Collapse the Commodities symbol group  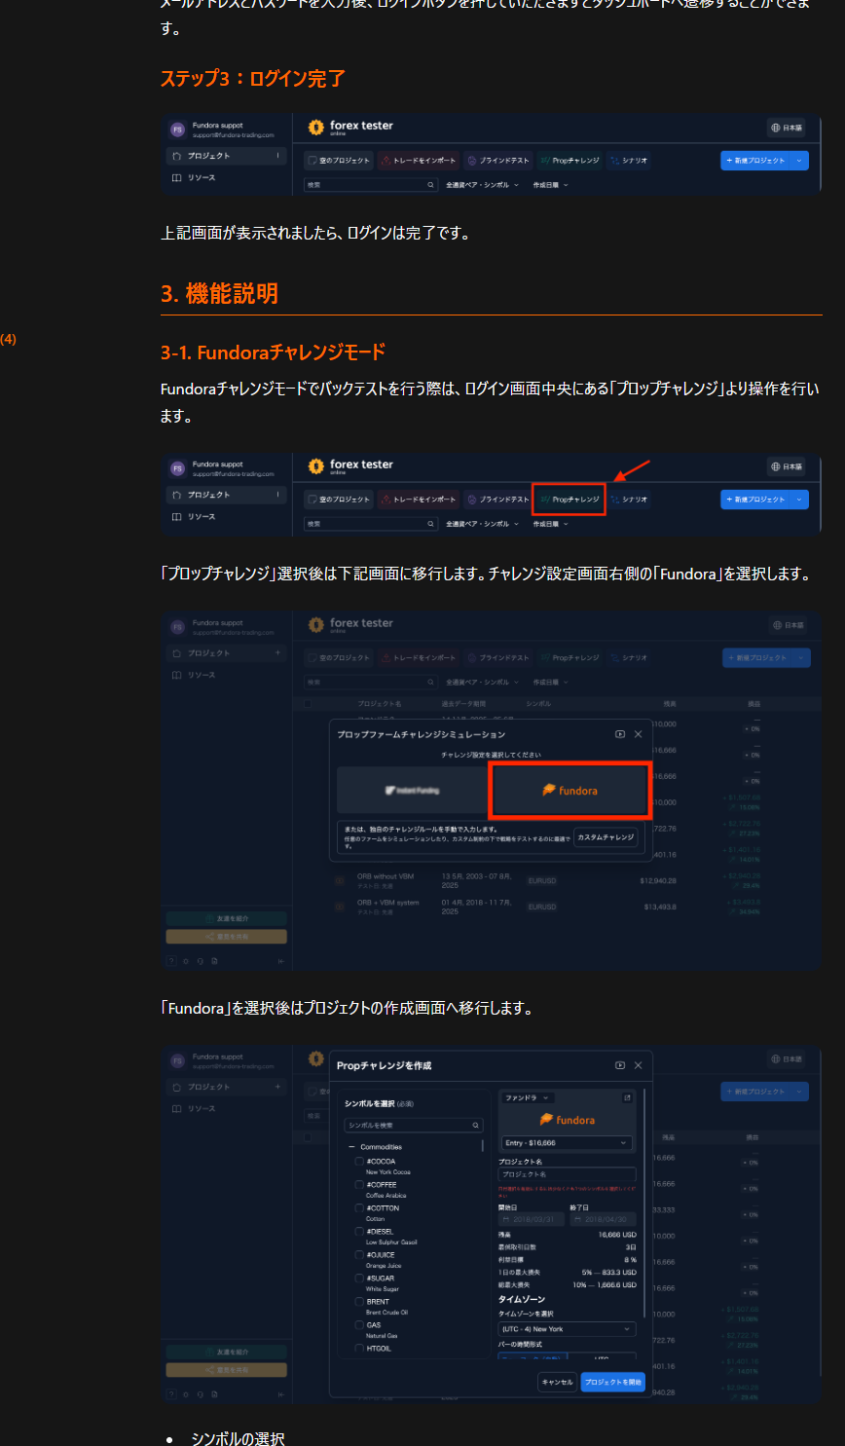coord(351,1147)
